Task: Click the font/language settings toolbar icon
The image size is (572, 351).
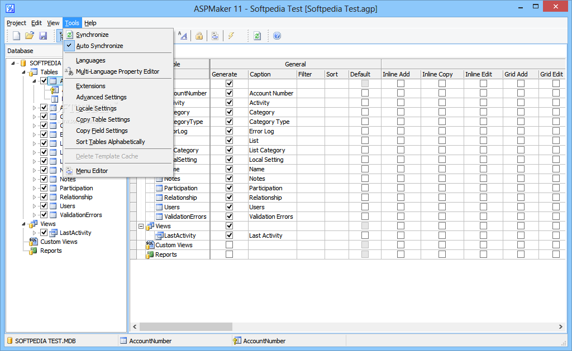Action: point(183,36)
